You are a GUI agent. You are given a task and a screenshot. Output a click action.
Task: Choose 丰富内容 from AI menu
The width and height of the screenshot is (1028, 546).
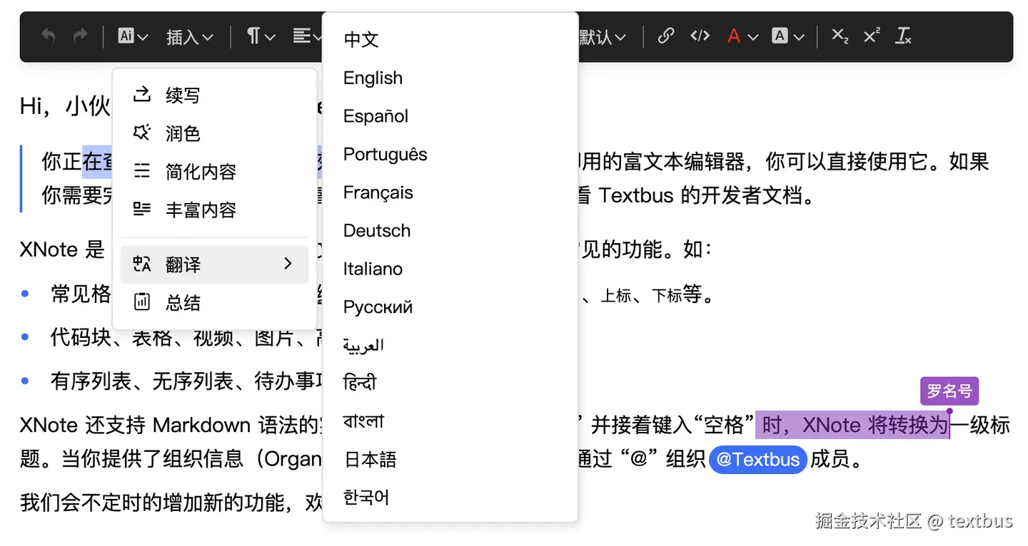pos(214,210)
